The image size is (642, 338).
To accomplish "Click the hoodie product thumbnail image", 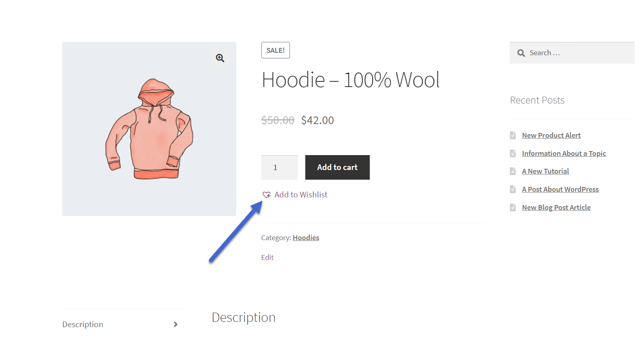I will 149,128.
